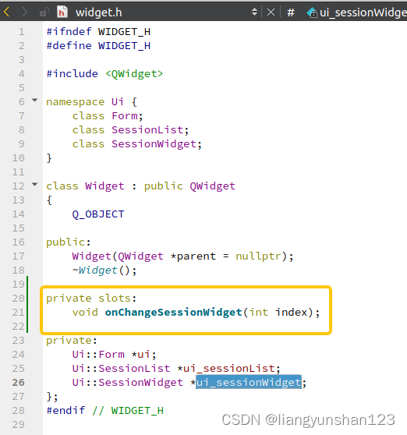This screenshot has height=435, width=407.
Task: Click the 'Ui::Form *ui;' line
Action: pos(114,355)
